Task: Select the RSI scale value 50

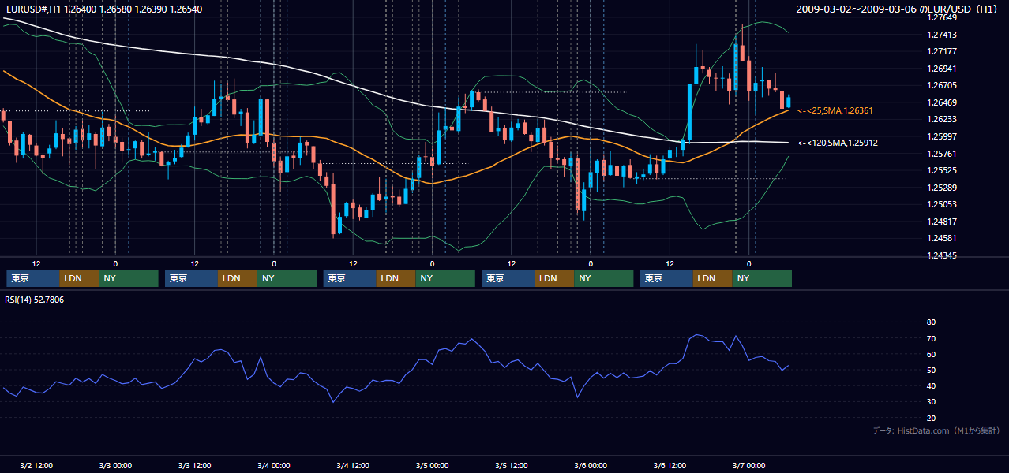Action: 931,370
